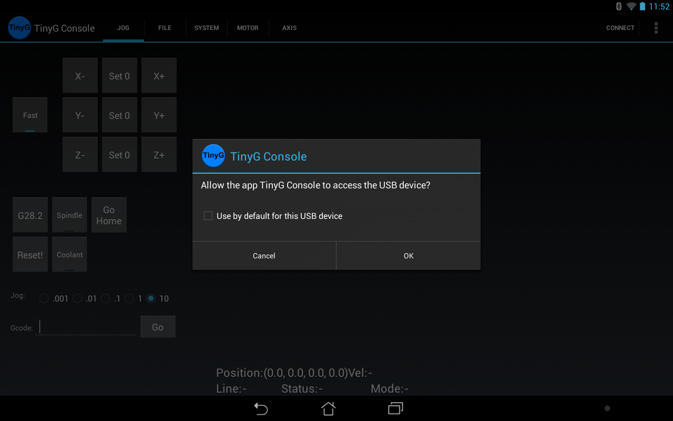673x421 pixels.
Task: Select the 1 jog step radio
Action: pos(129,298)
